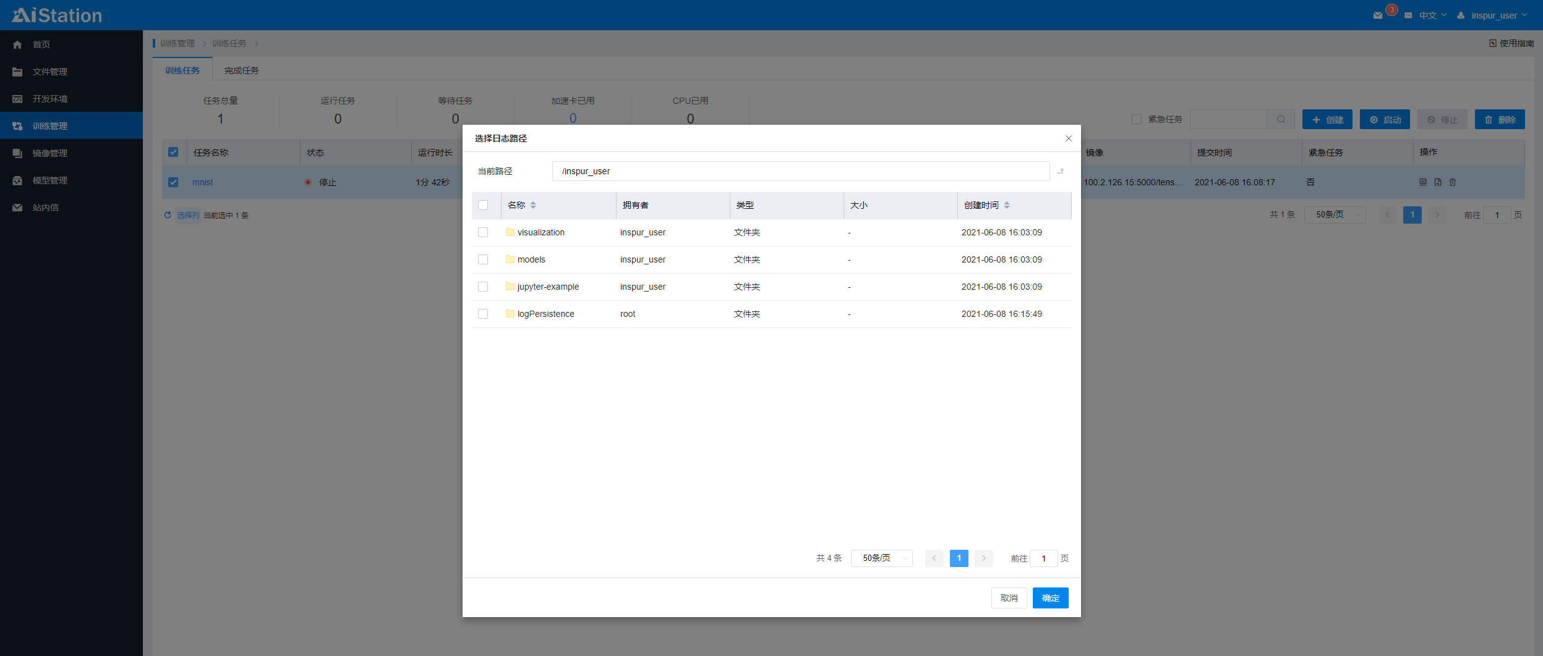1543x656 pixels.
Task: Open the dialog's 50条/页 page size dropdown
Action: (882, 558)
